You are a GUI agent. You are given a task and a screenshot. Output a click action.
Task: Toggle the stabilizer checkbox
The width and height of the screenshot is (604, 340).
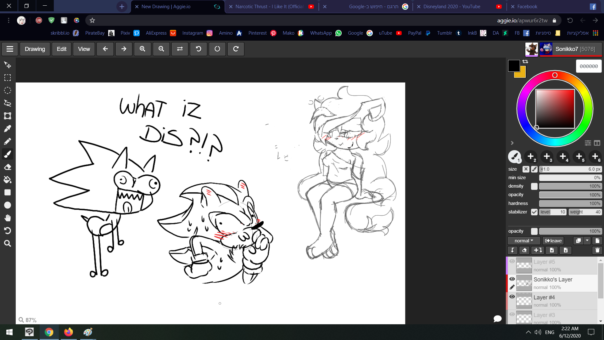pos(534,212)
